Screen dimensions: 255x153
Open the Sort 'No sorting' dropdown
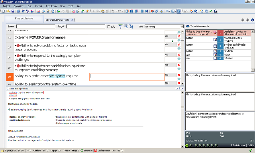pyautogui.click(x=164, y=27)
